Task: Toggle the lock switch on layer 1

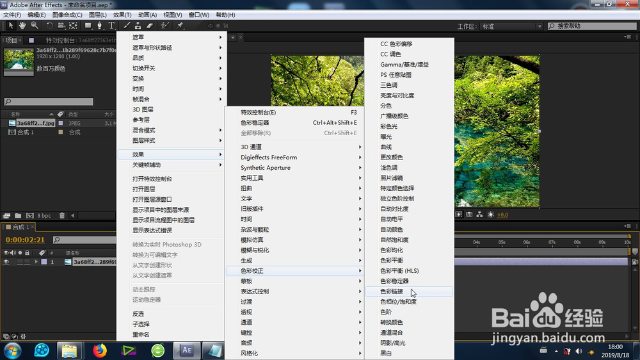Action: pos(27,262)
